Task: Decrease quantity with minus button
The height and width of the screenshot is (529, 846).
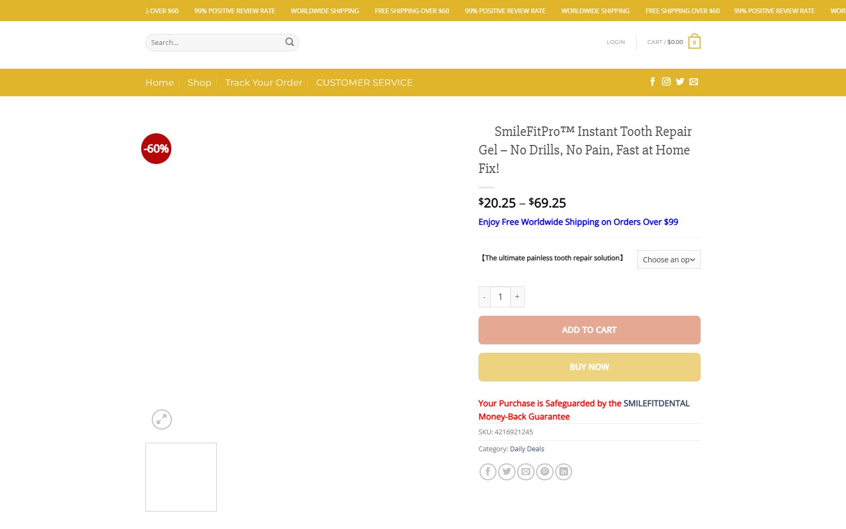Action: [484, 297]
